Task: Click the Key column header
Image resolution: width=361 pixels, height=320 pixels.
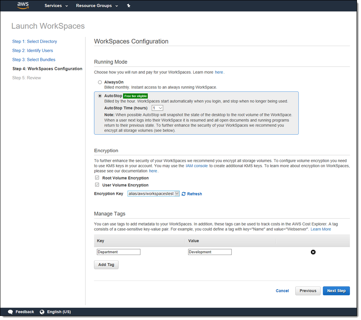Action: pyautogui.click(x=100, y=241)
